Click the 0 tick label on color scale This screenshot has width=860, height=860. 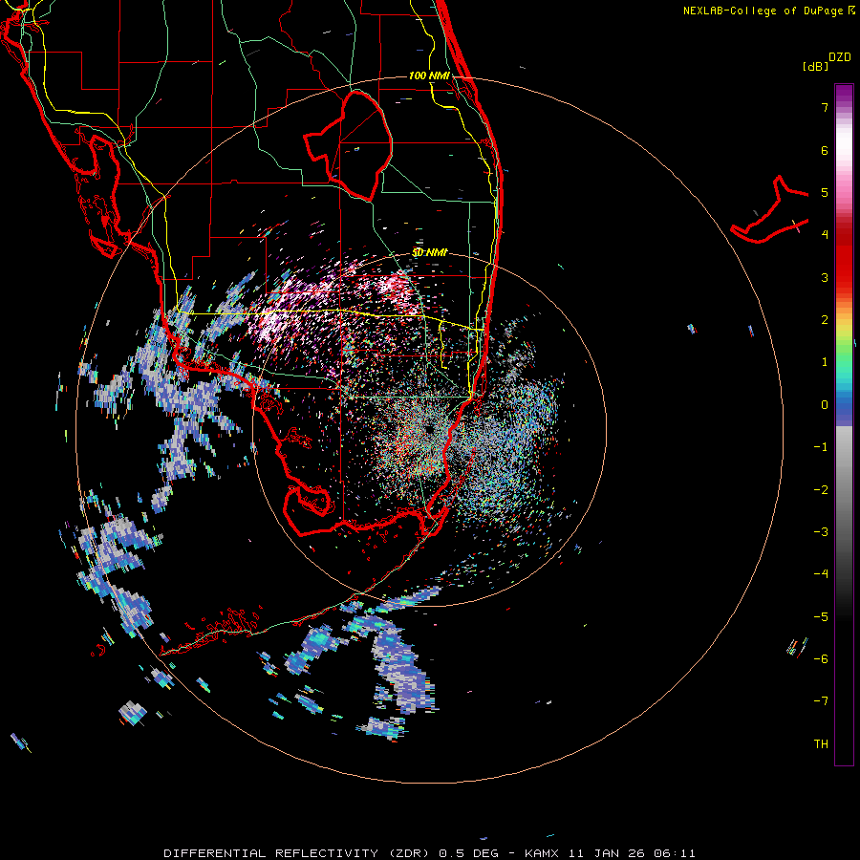tap(825, 405)
